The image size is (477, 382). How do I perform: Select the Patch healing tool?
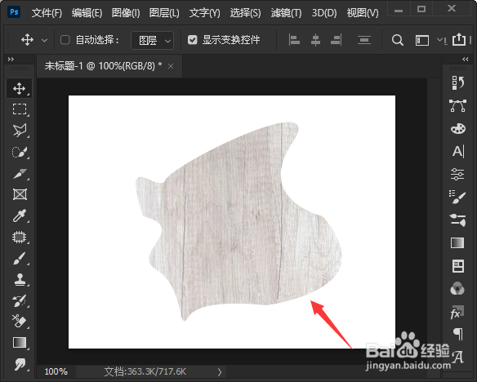(x=19, y=237)
